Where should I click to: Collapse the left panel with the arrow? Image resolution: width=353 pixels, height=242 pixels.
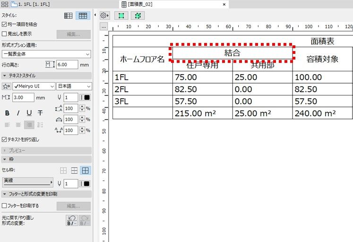point(95,15)
